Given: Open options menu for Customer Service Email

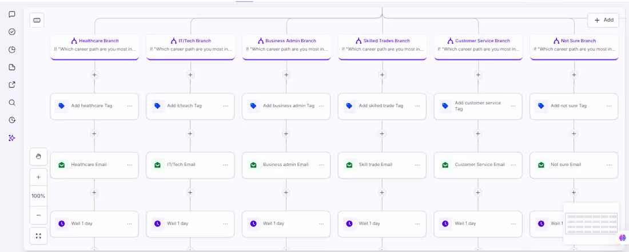Looking at the screenshot, I should (x=513, y=165).
